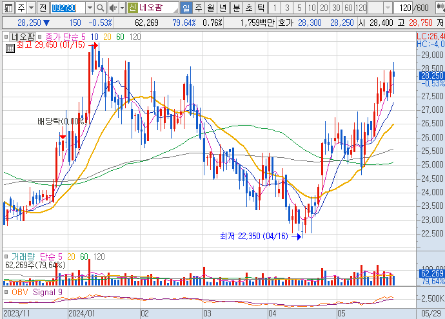Click the 62,269 volume tag on y-axis
Viewport: 445px width, 319px height.
click(431, 273)
